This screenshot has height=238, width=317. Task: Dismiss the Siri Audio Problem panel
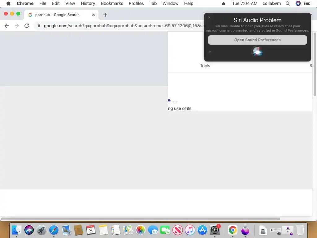209,17
